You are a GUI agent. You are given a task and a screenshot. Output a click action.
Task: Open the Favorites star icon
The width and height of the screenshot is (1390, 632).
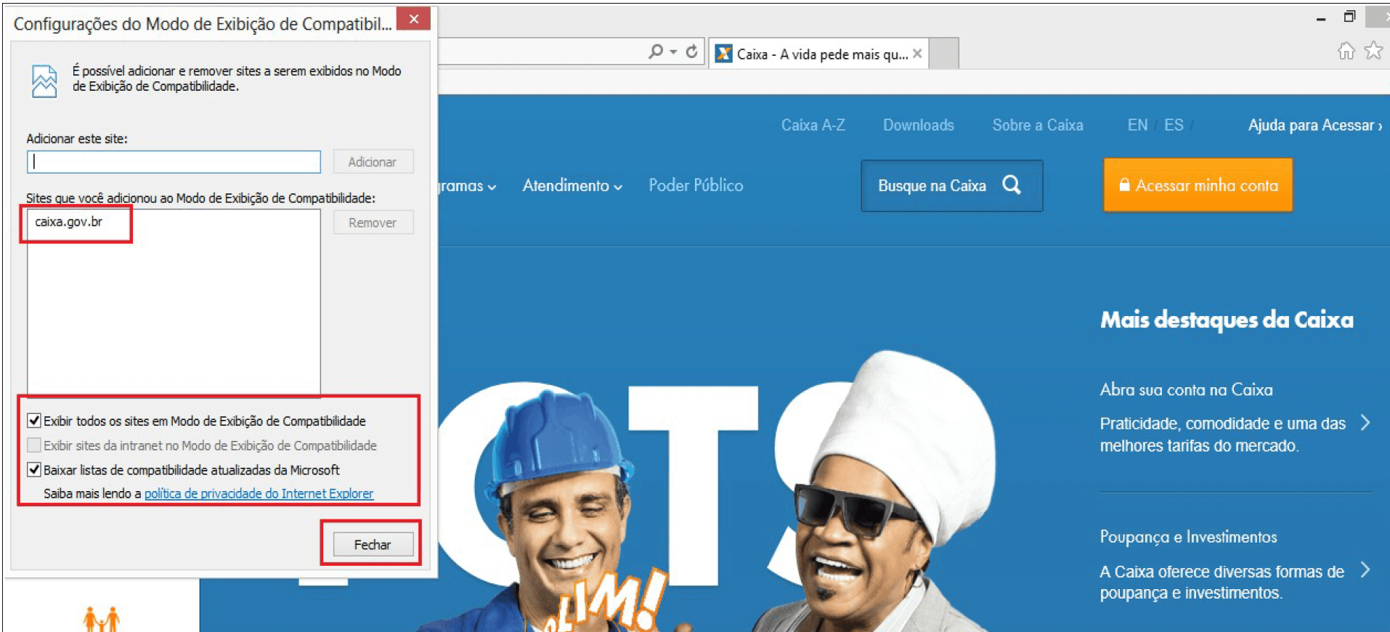(1373, 51)
